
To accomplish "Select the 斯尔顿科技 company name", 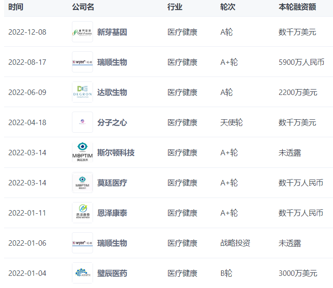I will pos(115,153).
